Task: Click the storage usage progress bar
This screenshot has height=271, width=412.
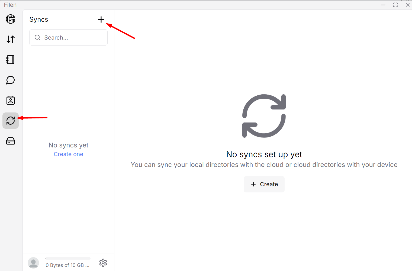Action: coord(68,259)
